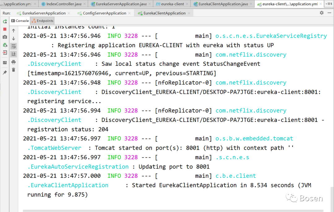Take a thread dump with the camera icon
Screen dimensions: 334x212
(x=5, y=37)
